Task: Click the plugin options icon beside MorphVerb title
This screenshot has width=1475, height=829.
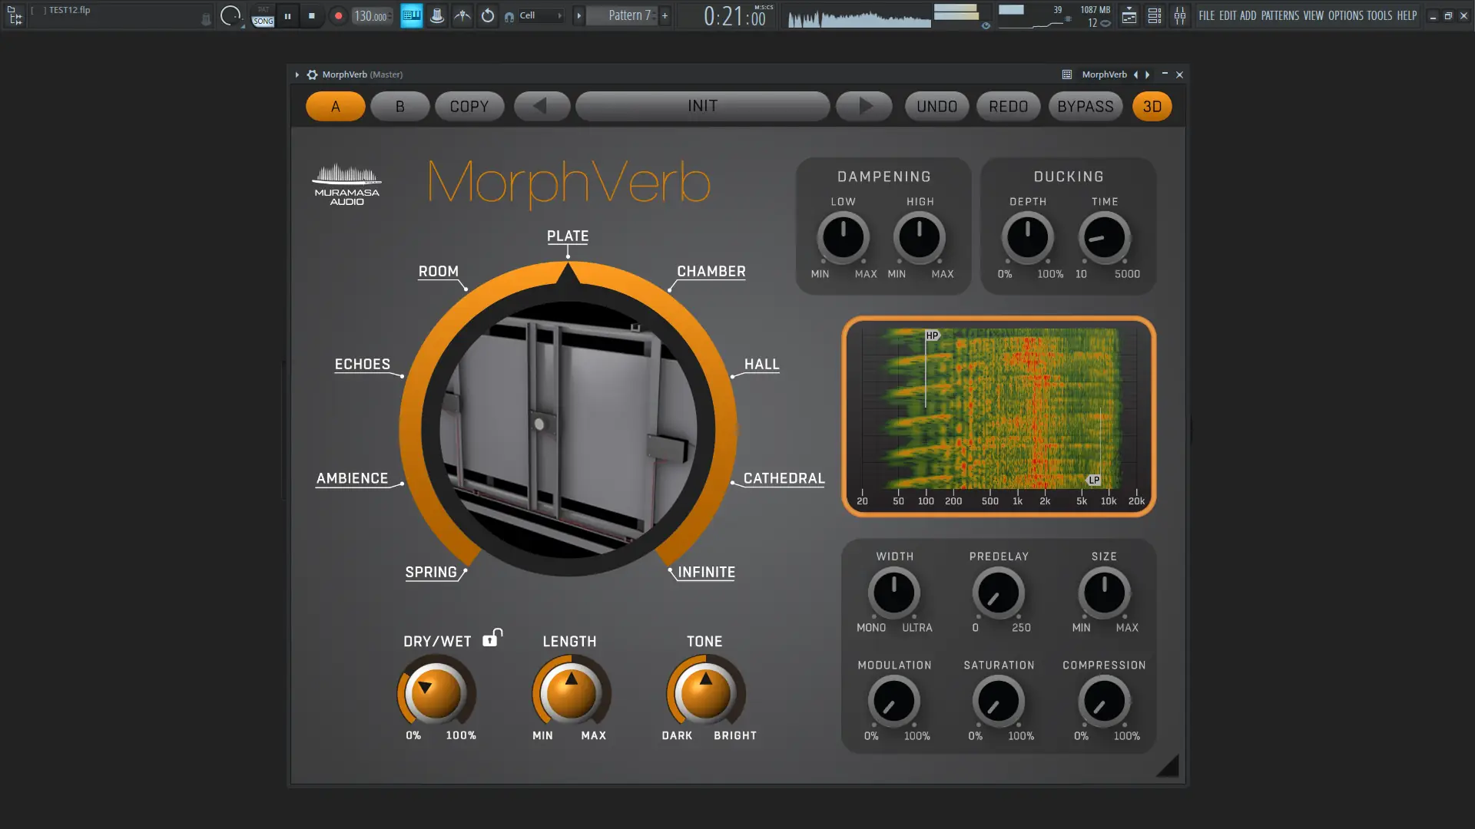Action: (x=312, y=74)
